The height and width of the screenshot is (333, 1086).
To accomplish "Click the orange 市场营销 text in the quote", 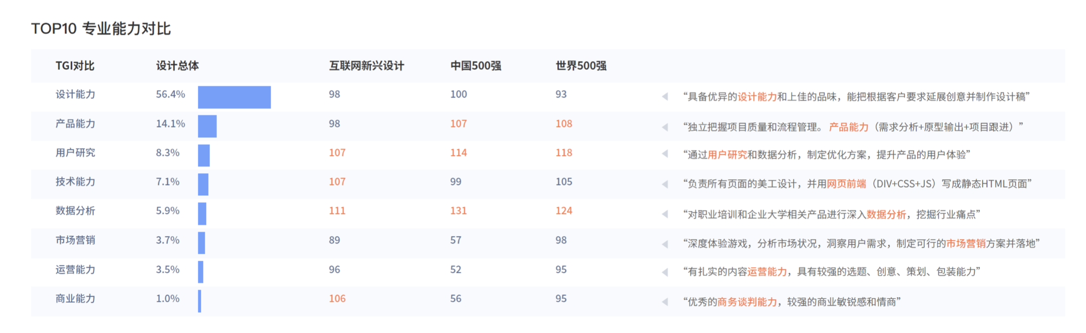I will [966, 244].
